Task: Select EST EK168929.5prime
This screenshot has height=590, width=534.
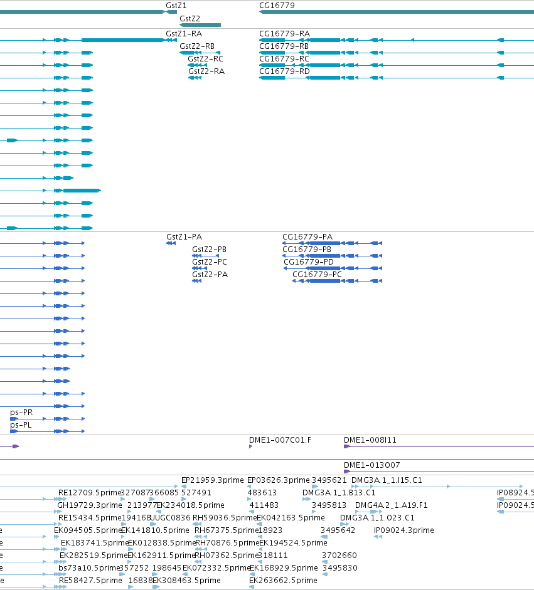Action: coord(284,568)
